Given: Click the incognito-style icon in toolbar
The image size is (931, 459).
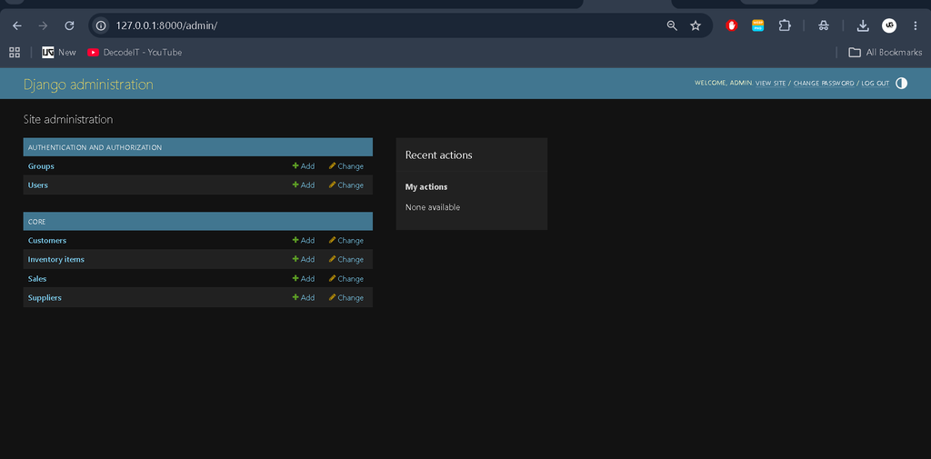Looking at the screenshot, I should [x=823, y=25].
